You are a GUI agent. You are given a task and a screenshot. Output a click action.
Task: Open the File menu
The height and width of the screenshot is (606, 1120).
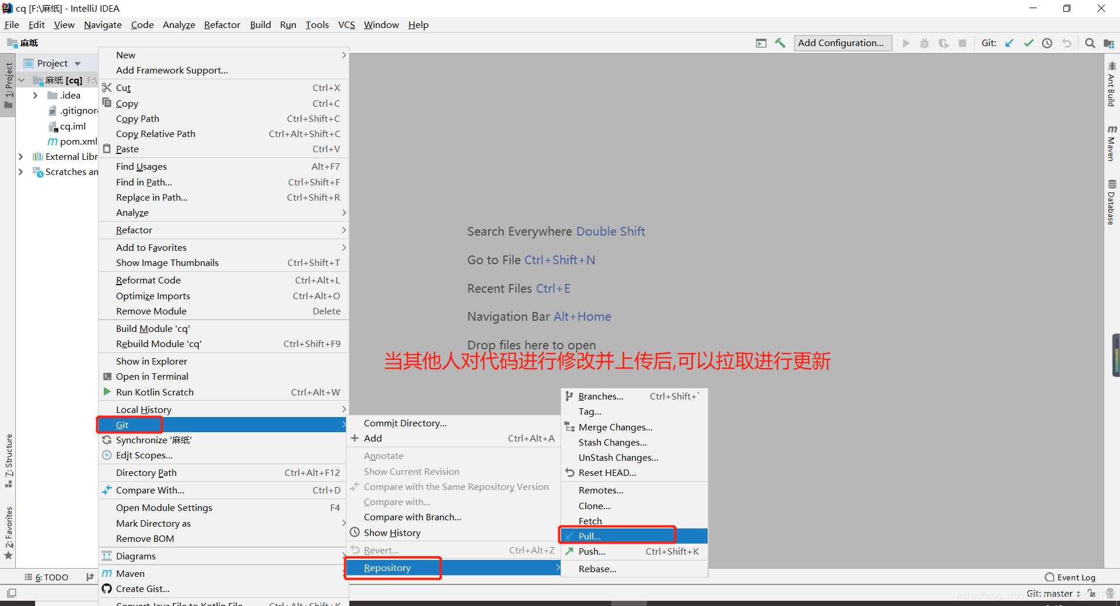[x=12, y=25]
